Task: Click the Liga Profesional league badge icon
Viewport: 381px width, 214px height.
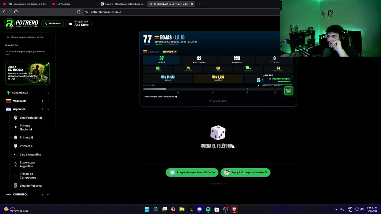Action: (x=15, y=118)
